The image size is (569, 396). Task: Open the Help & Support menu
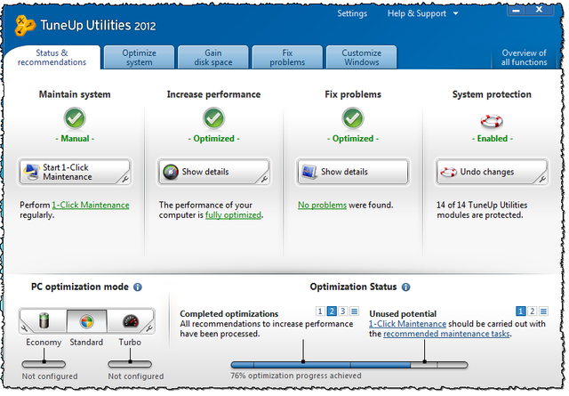pos(417,13)
